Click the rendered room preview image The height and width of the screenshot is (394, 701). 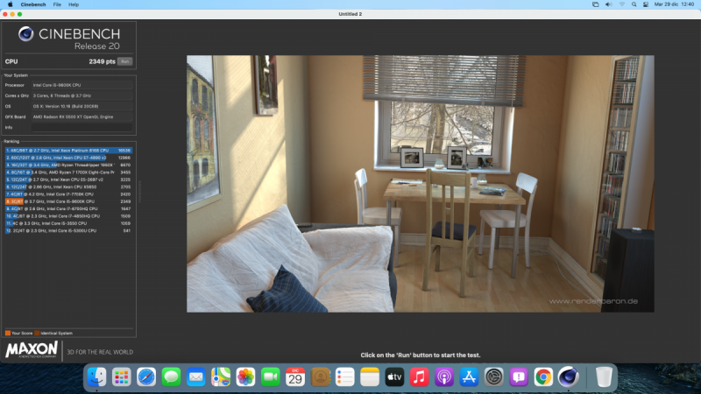[x=421, y=184]
